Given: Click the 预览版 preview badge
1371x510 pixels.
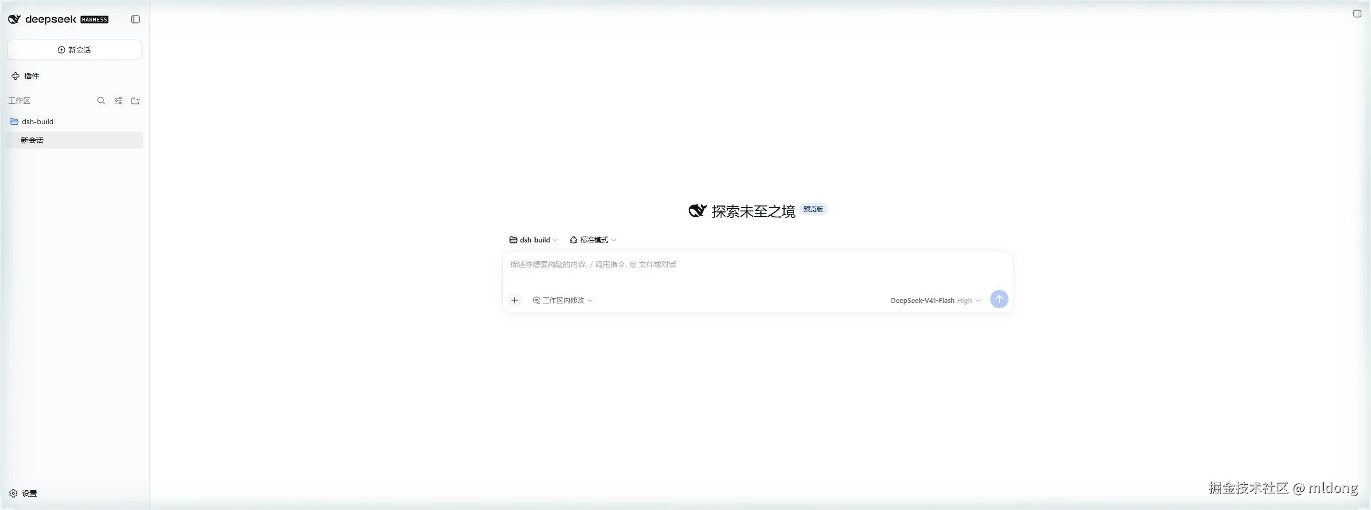Looking at the screenshot, I should coord(813,209).
